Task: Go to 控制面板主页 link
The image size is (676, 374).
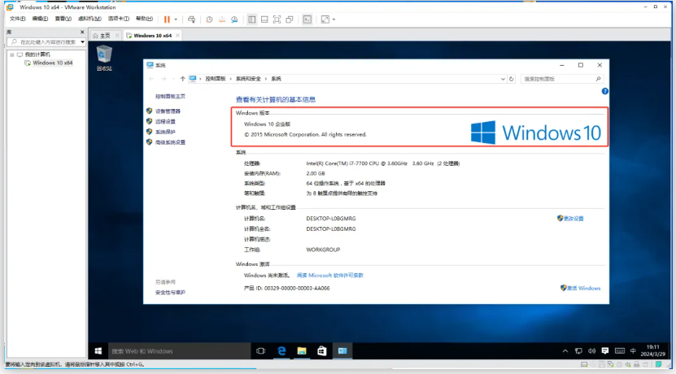Action: click(x=170, y=96)
